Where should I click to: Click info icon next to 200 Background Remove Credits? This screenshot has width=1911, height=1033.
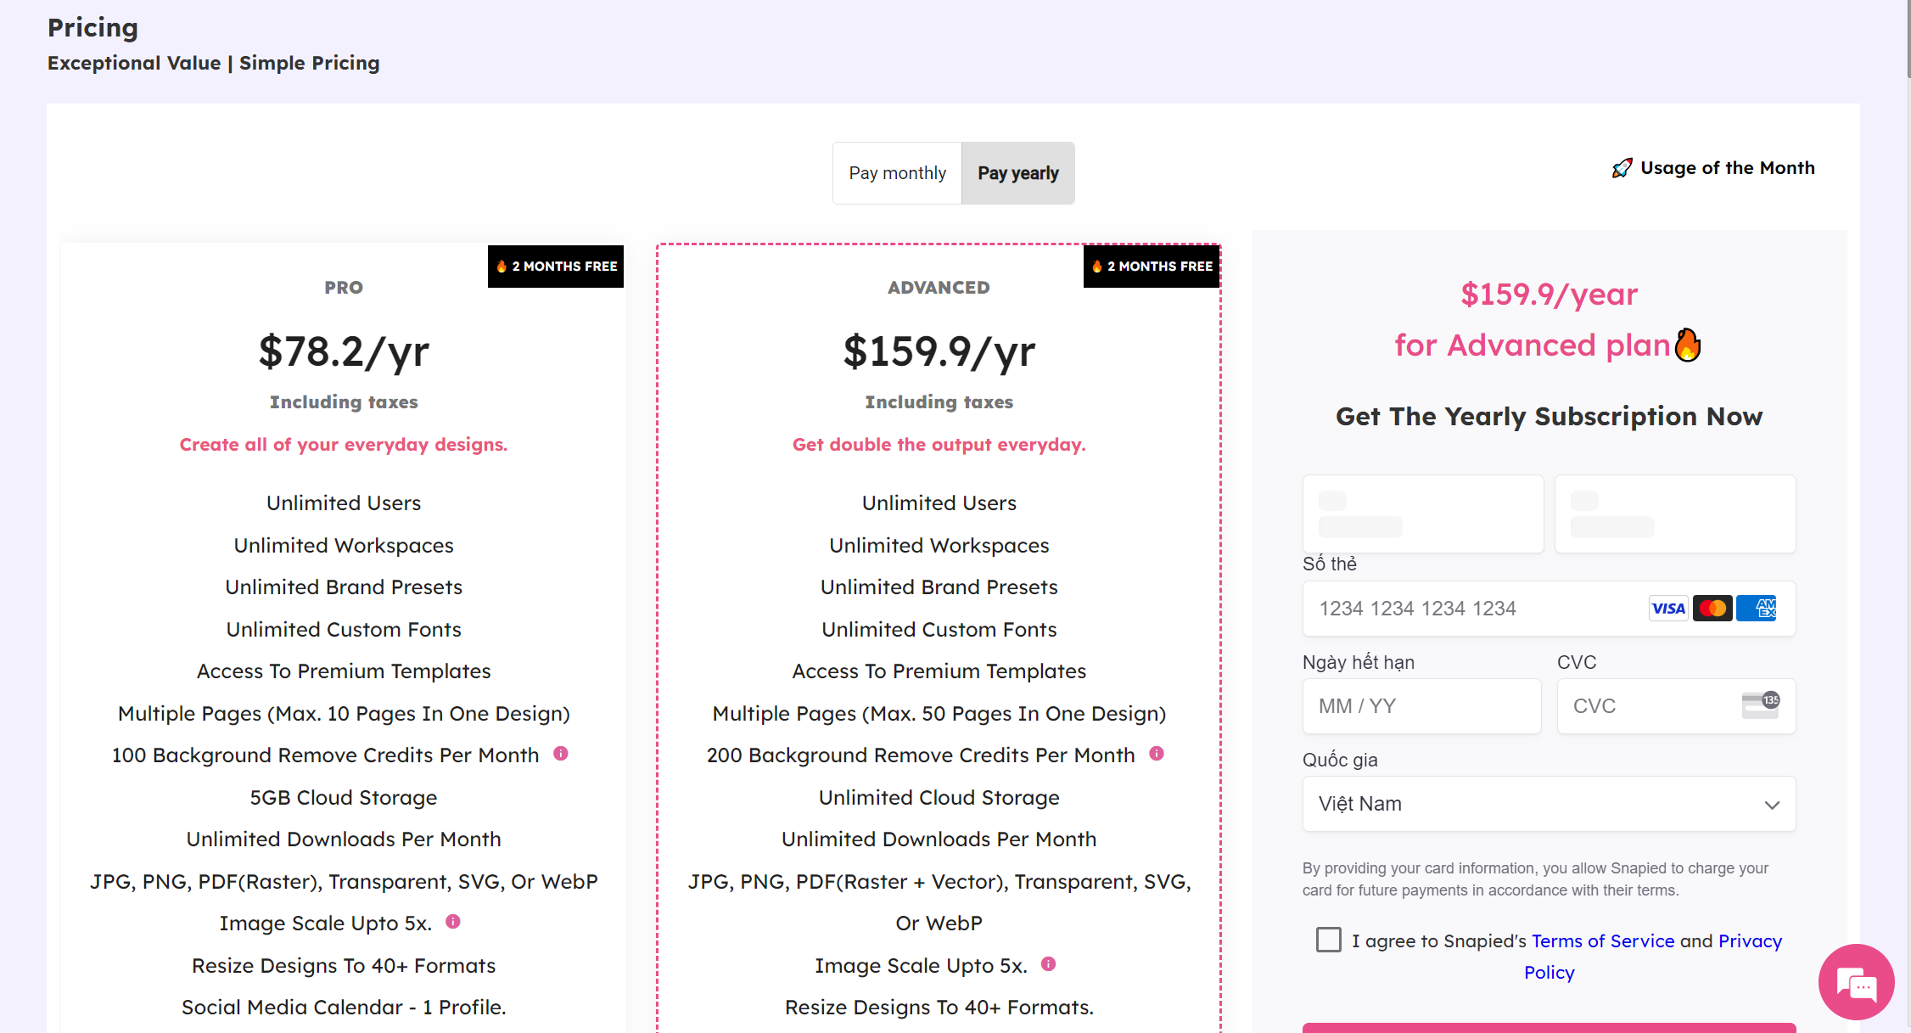click(x=1157, y=754)
